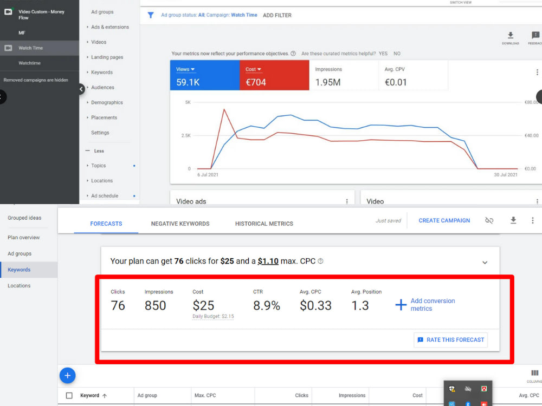
Task: Collapse the menu with the Less toggle
Action: 95,151
